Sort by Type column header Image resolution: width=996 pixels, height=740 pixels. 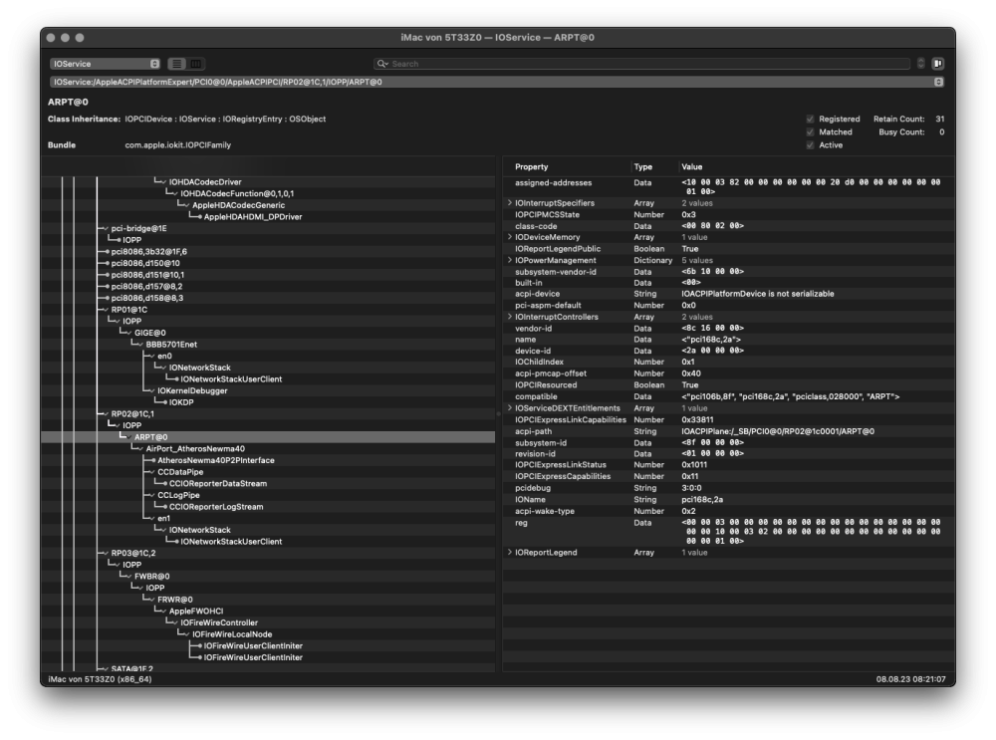click(x=642, y=167)
